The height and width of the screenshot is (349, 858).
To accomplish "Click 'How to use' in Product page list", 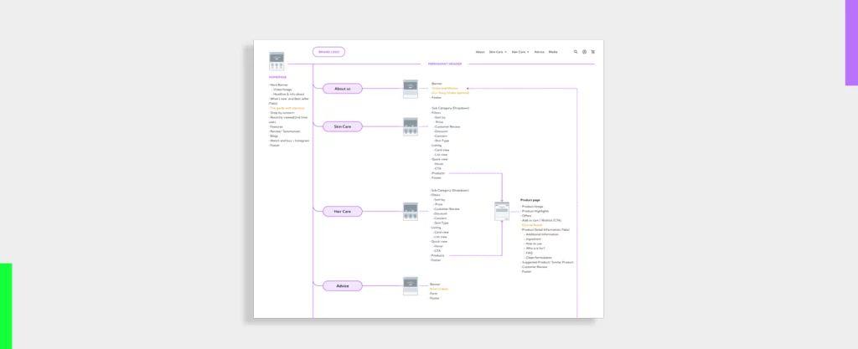I will point(532,244).
